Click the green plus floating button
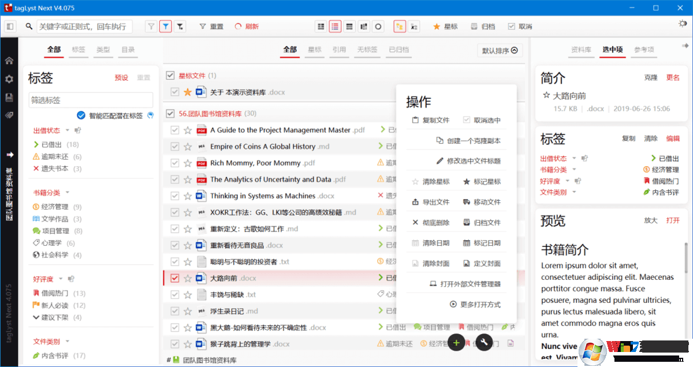Screen dimensions: 693x367 tap(456, 343)
